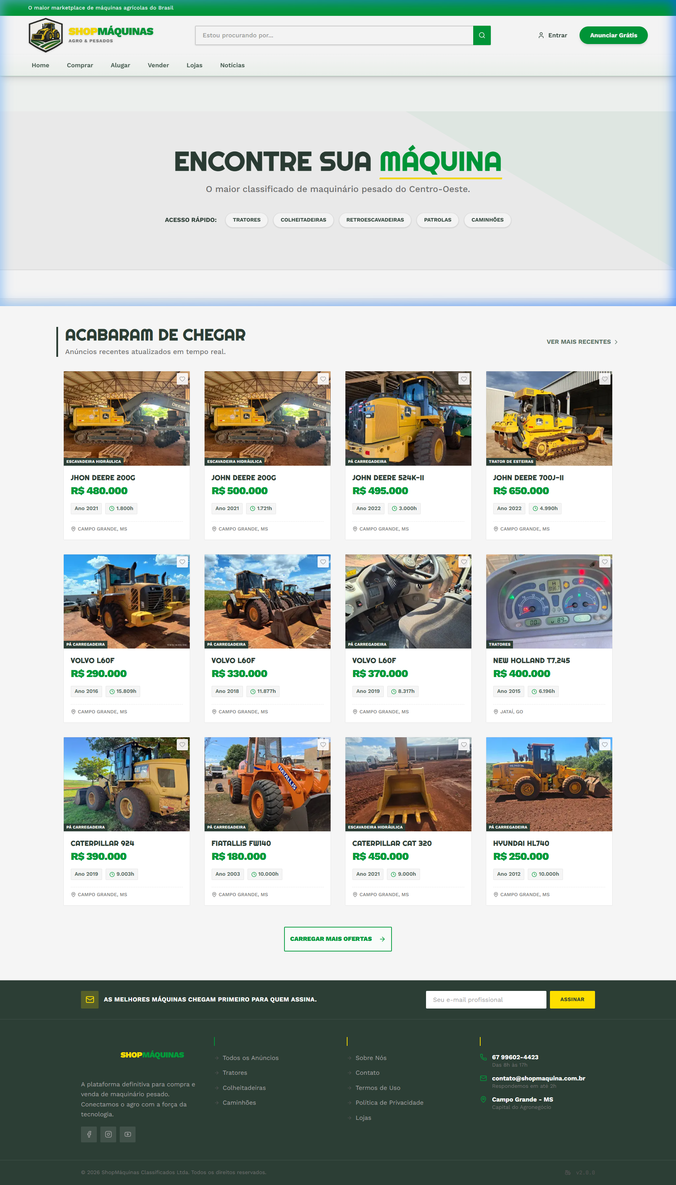Click heart icon on Caterpillar CAT 320 card
The width and height of the screenshot is (676, 1185).
tap(464, 745)
